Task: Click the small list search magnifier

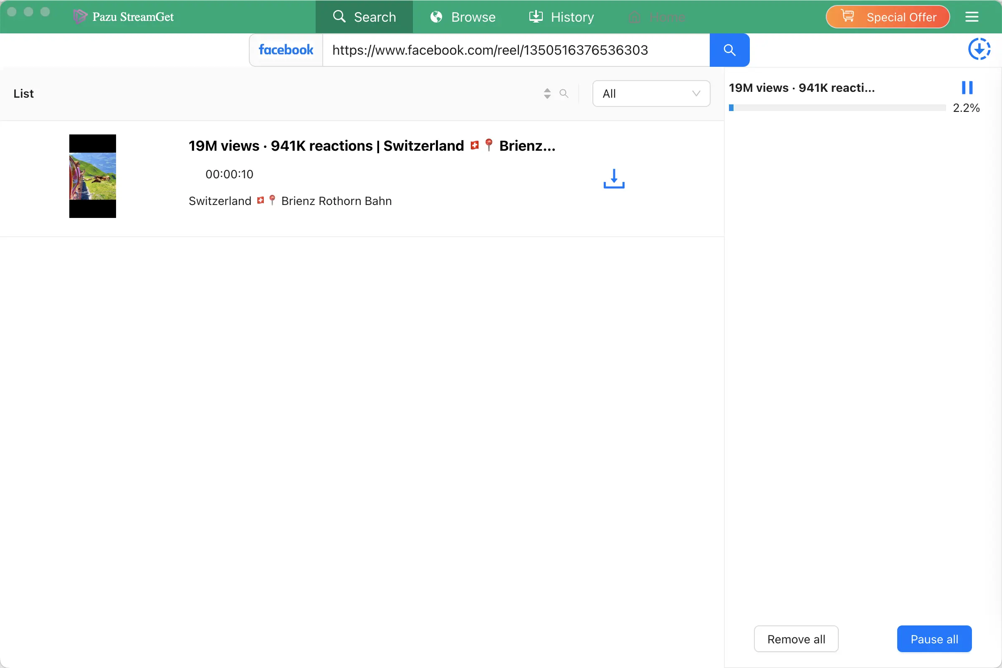Action: (564, 94)
